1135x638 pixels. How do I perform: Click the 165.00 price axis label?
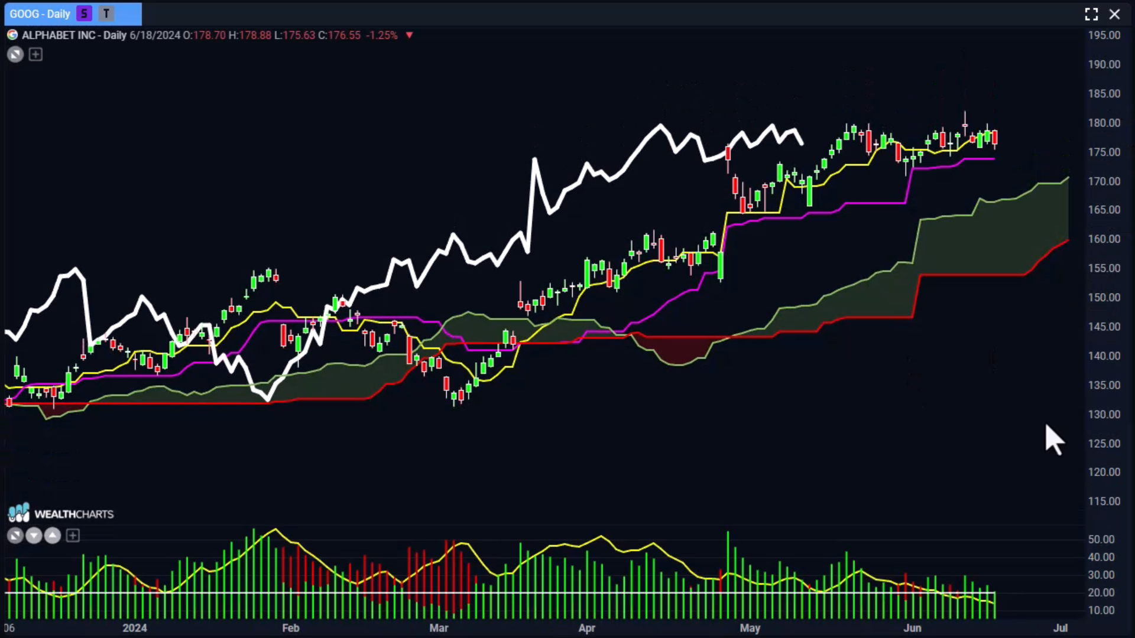(1104, 210)
